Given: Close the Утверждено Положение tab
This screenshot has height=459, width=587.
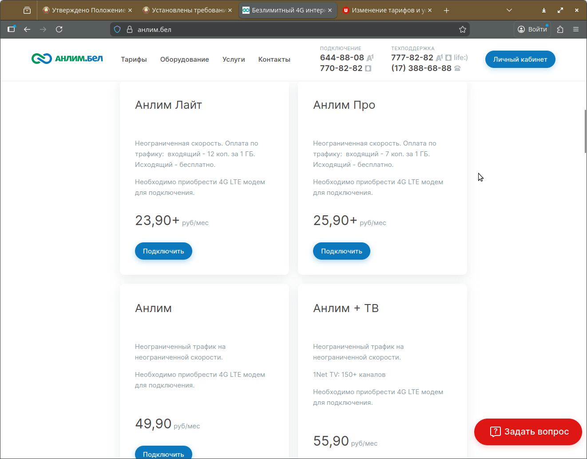Looking at the screenshot, I should pyautogui.click(x=130, y=10).
